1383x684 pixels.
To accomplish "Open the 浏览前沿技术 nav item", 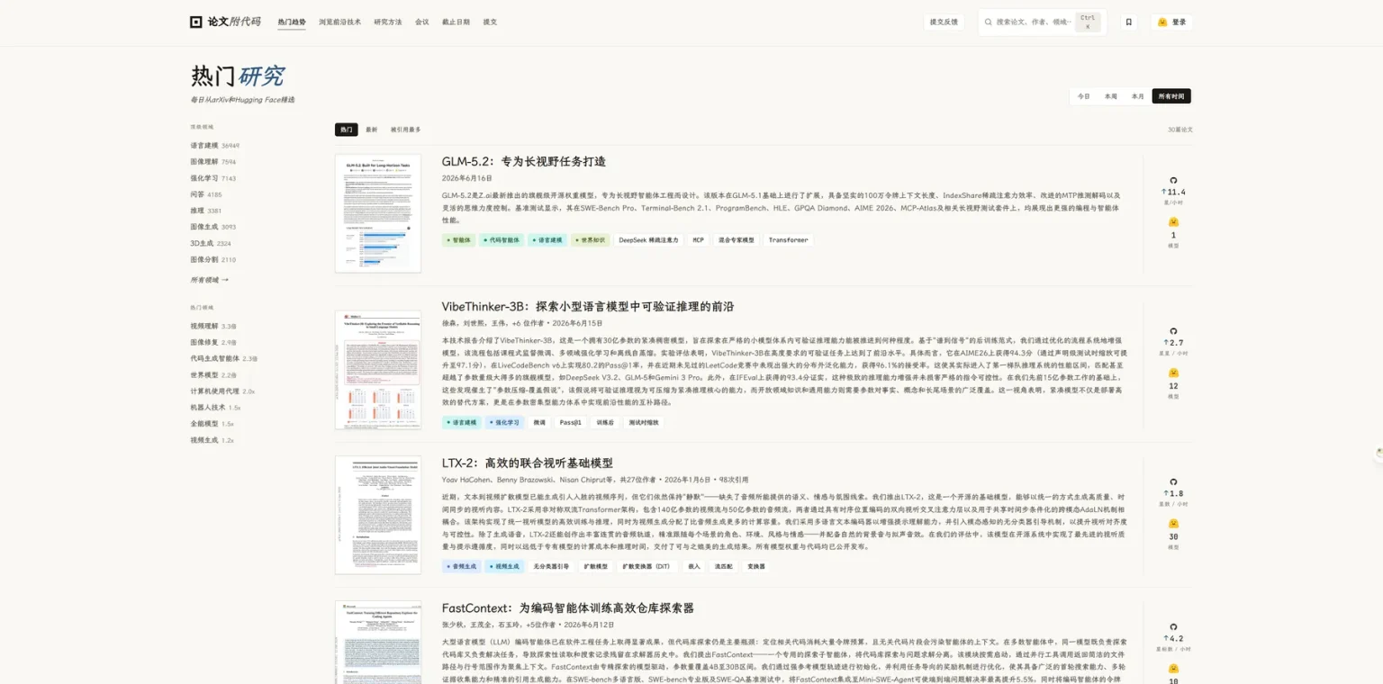I will click(x=339, y=22).
